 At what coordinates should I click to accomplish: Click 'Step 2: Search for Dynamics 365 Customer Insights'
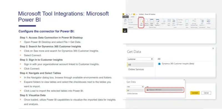pos(51,46)
